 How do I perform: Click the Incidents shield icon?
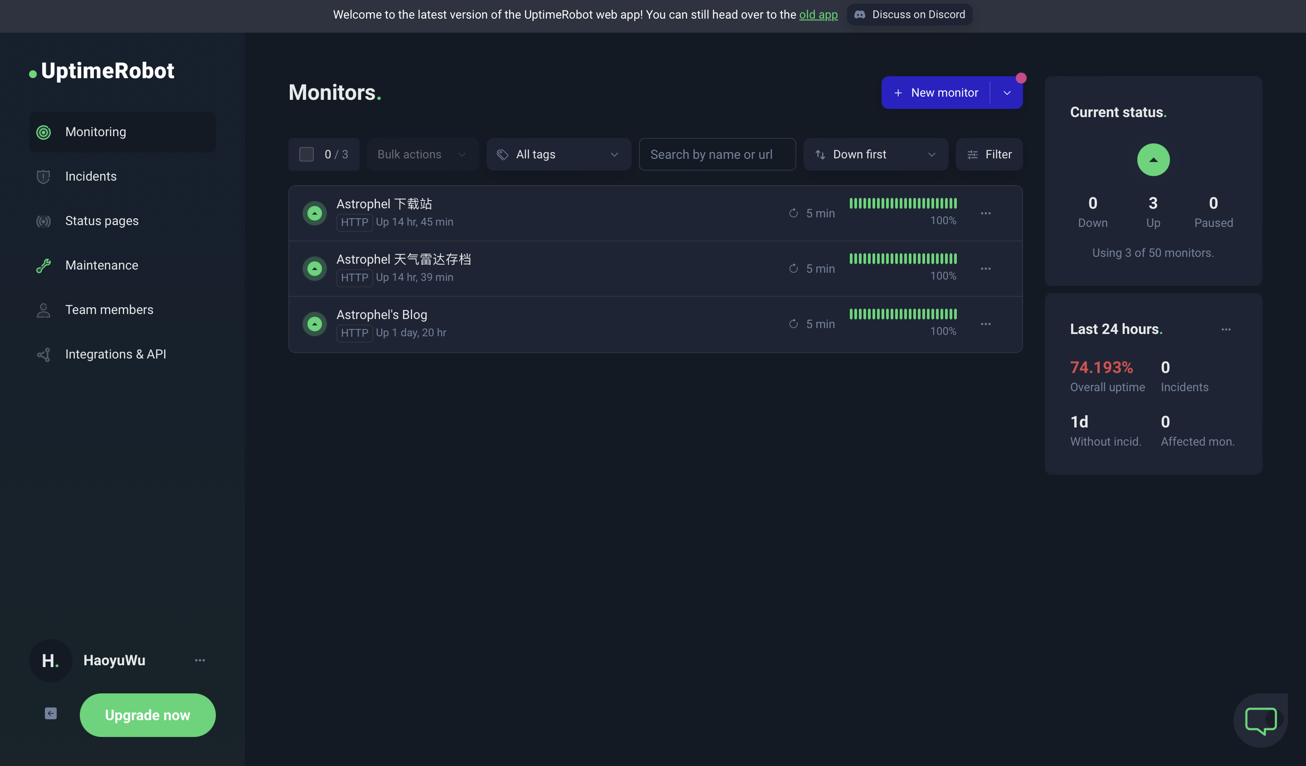[x=44, y=177]
